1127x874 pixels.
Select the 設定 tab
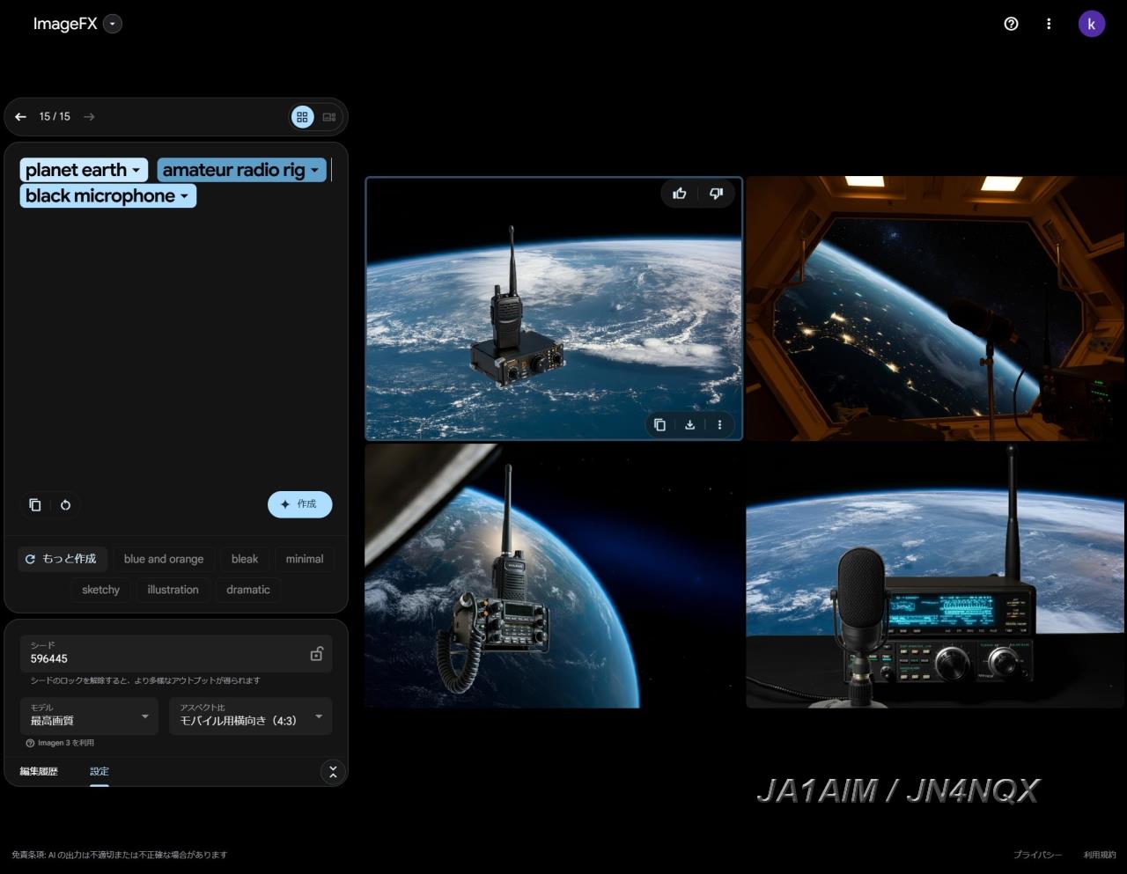tap(99, 771)
